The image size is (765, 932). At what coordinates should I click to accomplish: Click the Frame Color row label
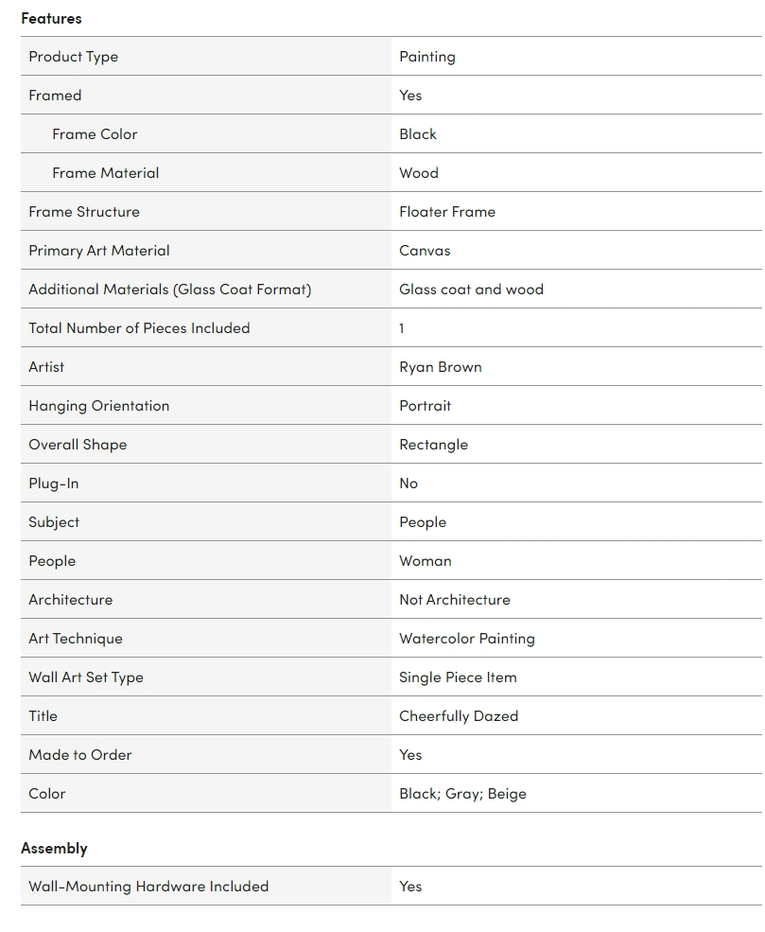[x=95, y=134]
